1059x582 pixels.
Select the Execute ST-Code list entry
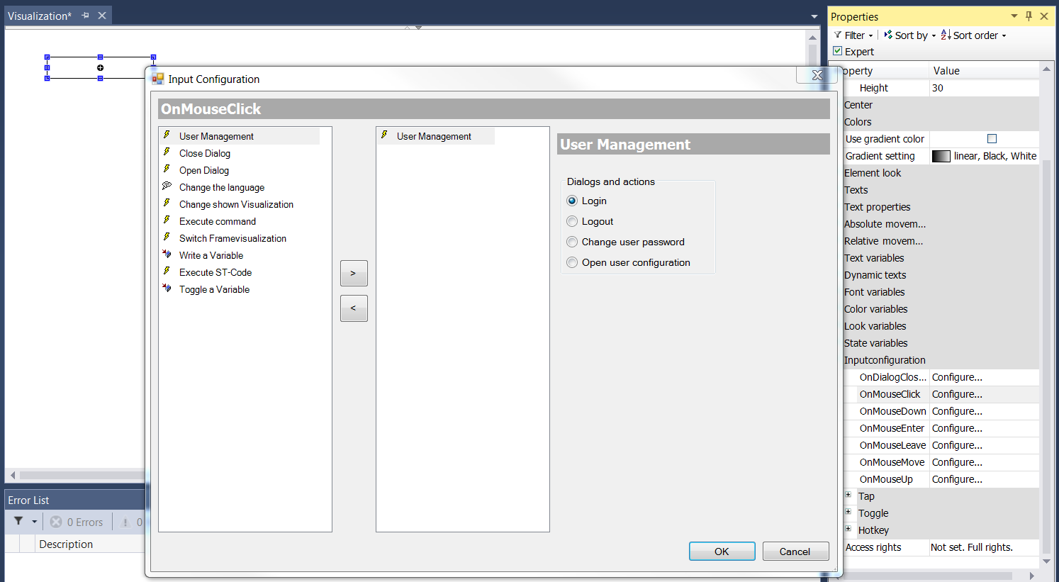coord(215,272)
